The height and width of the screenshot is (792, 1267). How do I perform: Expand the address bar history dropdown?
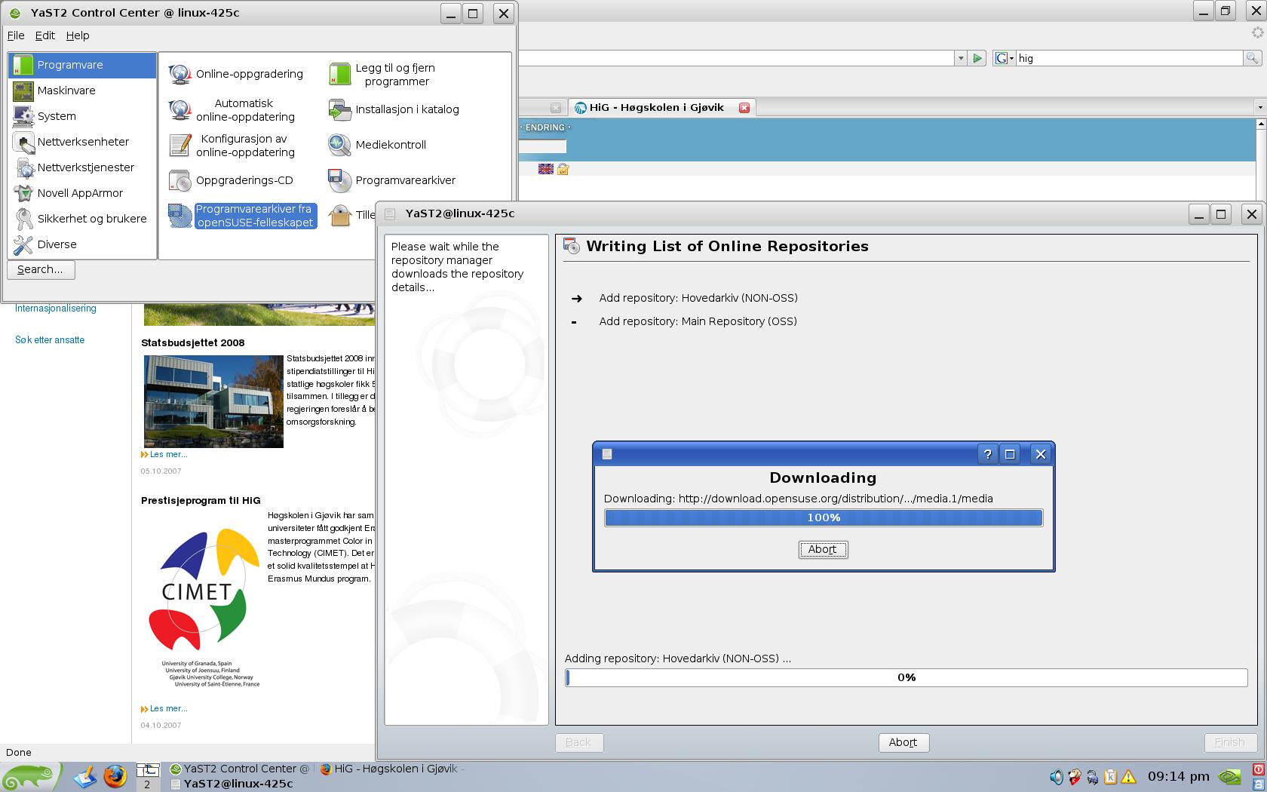(x=960, y=58)
